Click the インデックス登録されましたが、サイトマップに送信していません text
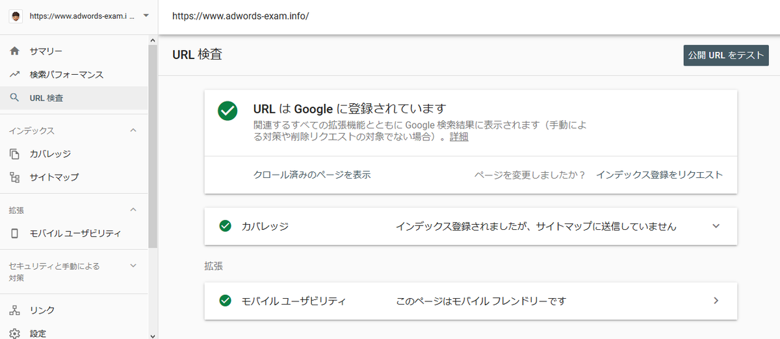Screen dimensions: 780x339 536,227
